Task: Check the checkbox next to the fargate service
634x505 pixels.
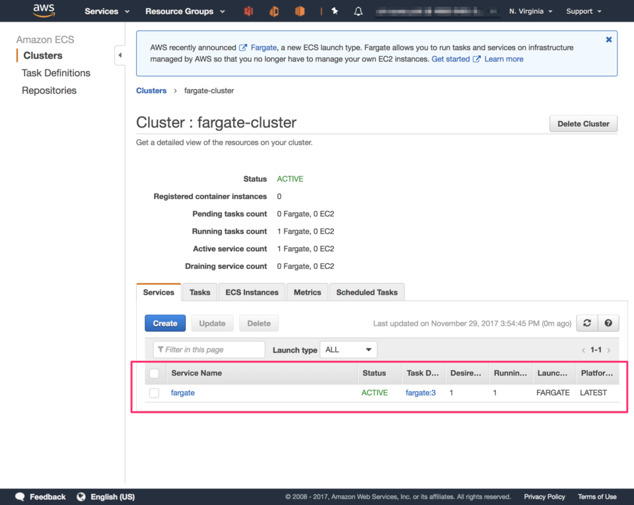Action: 154,393
